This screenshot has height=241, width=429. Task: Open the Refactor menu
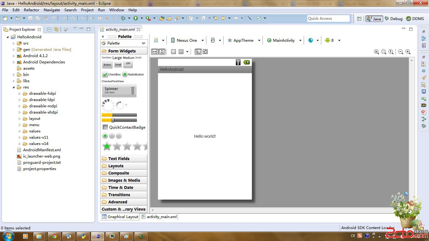tap(31, 10)
